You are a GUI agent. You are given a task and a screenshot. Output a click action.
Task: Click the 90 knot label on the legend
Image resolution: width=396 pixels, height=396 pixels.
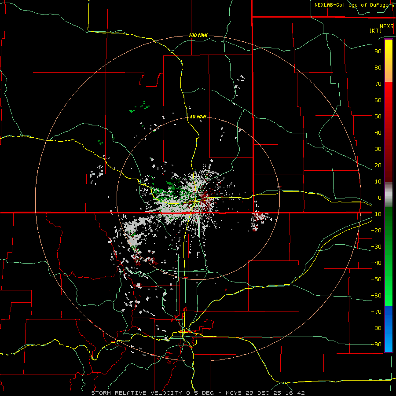[378, 51]
